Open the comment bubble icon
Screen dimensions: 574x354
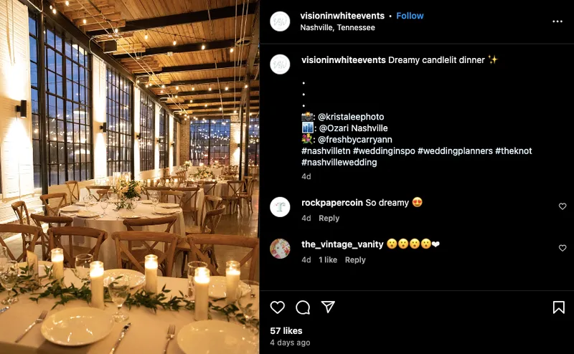(303, 307)
